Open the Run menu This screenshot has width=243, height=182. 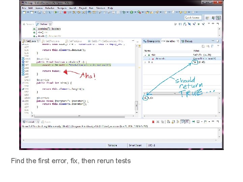91,8
